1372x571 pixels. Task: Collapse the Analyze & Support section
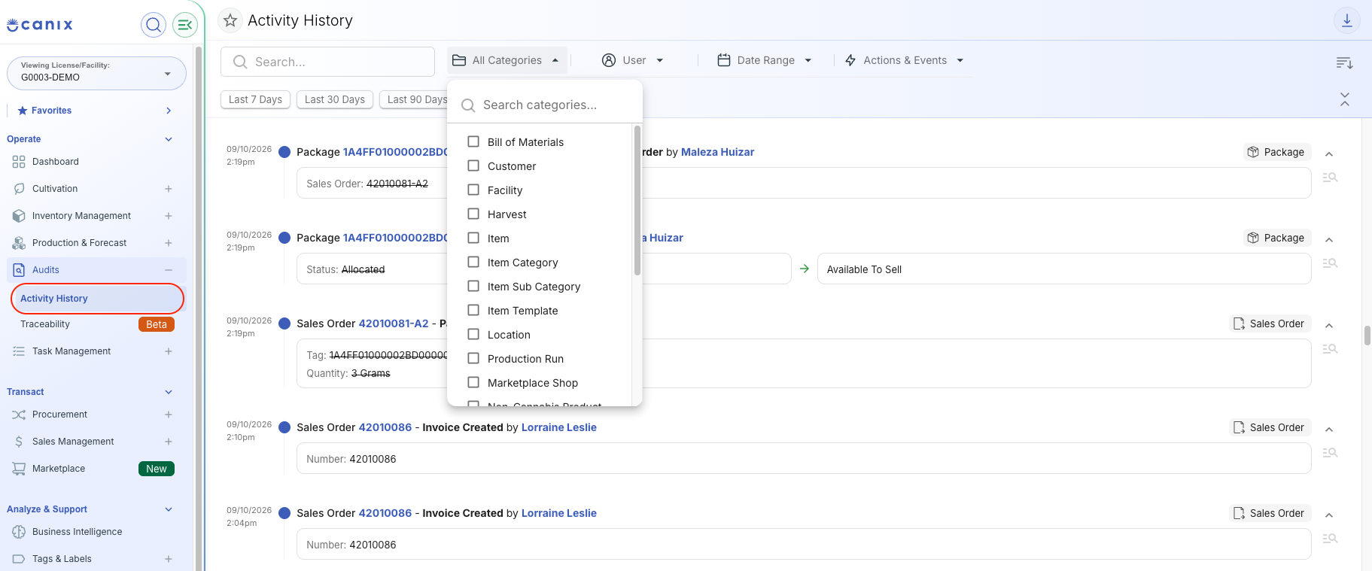pos(169,509)
